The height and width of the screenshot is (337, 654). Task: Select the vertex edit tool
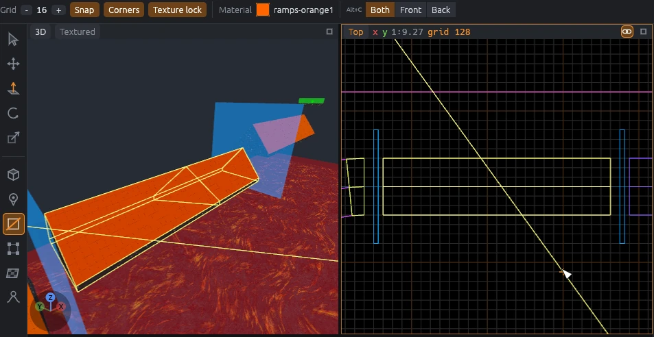pyautogui.click(x=13, y=249)
